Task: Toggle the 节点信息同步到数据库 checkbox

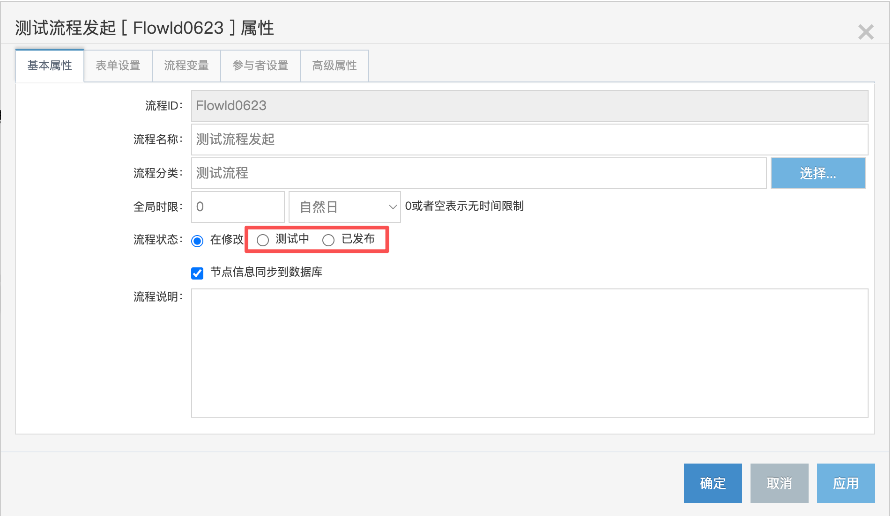Action: point(197,273)
